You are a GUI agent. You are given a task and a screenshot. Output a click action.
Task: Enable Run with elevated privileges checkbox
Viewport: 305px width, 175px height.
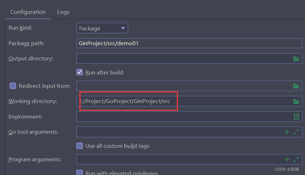79,173
